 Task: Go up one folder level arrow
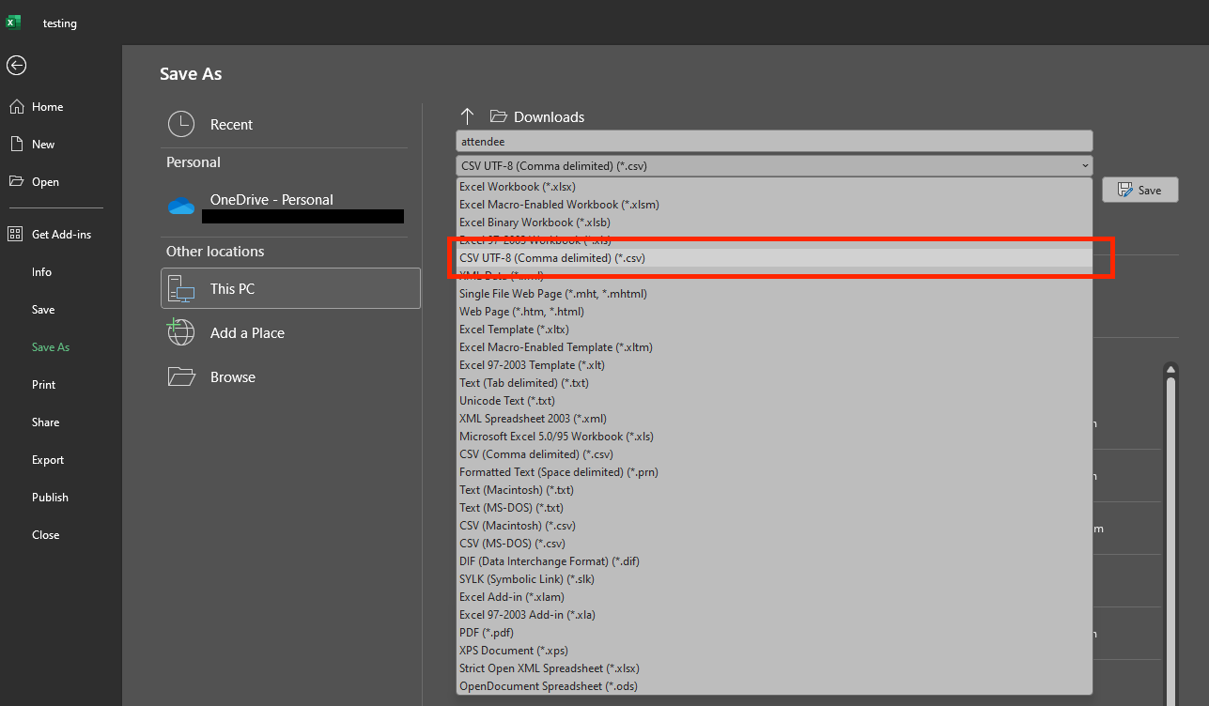pos(467,116)
